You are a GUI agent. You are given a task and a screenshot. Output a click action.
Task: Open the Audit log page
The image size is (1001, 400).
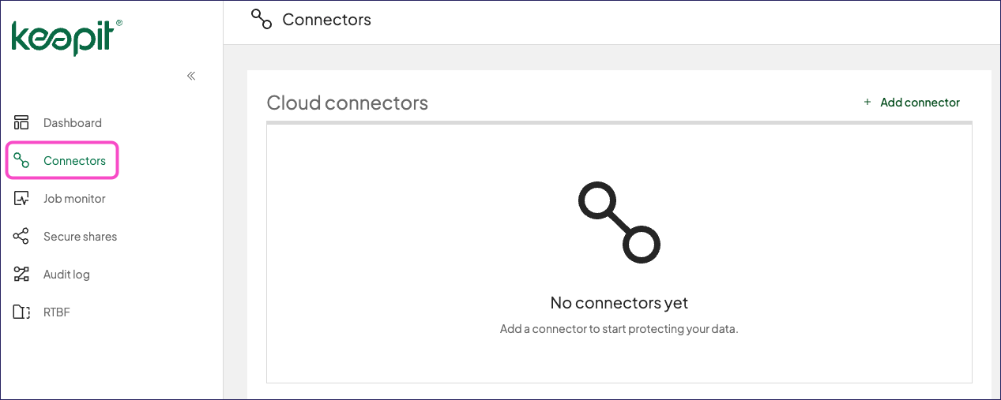(66, 275)
